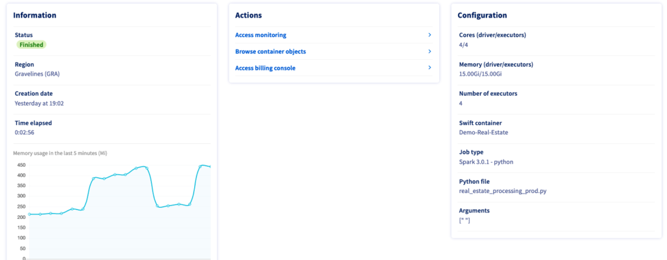Click chevron arrow beside Access monitoring
667x260 pixels.
pyautogui.click(x=430, y=35)
